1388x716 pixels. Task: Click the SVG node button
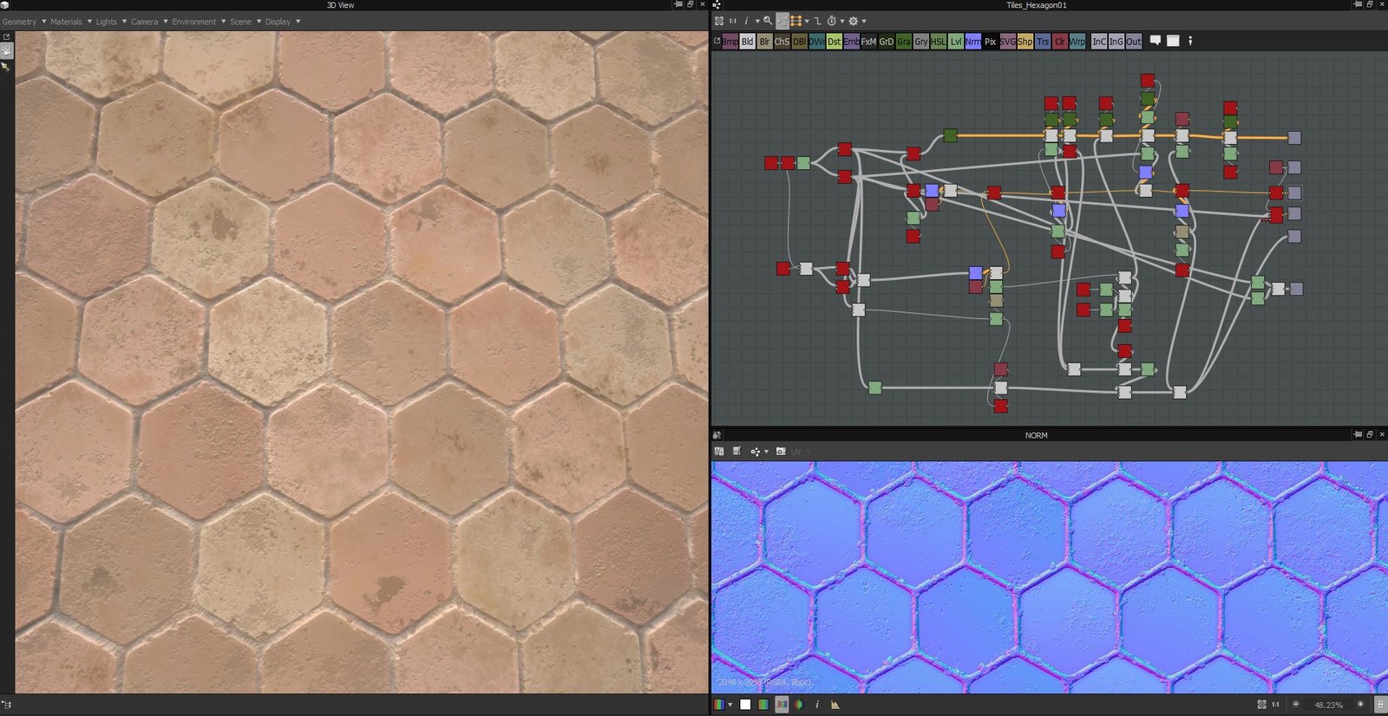[x=1007, y=42]
